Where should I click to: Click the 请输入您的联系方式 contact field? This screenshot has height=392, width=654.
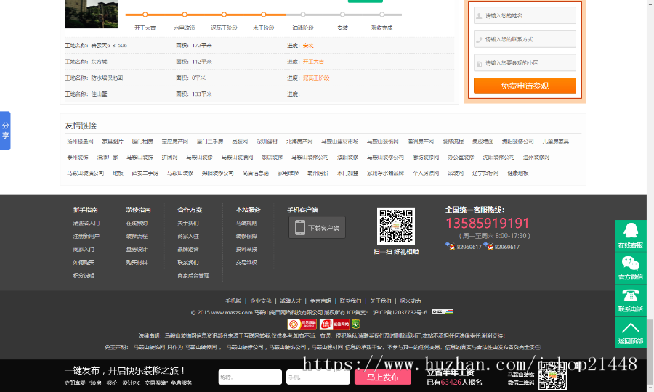click(525, 39)
